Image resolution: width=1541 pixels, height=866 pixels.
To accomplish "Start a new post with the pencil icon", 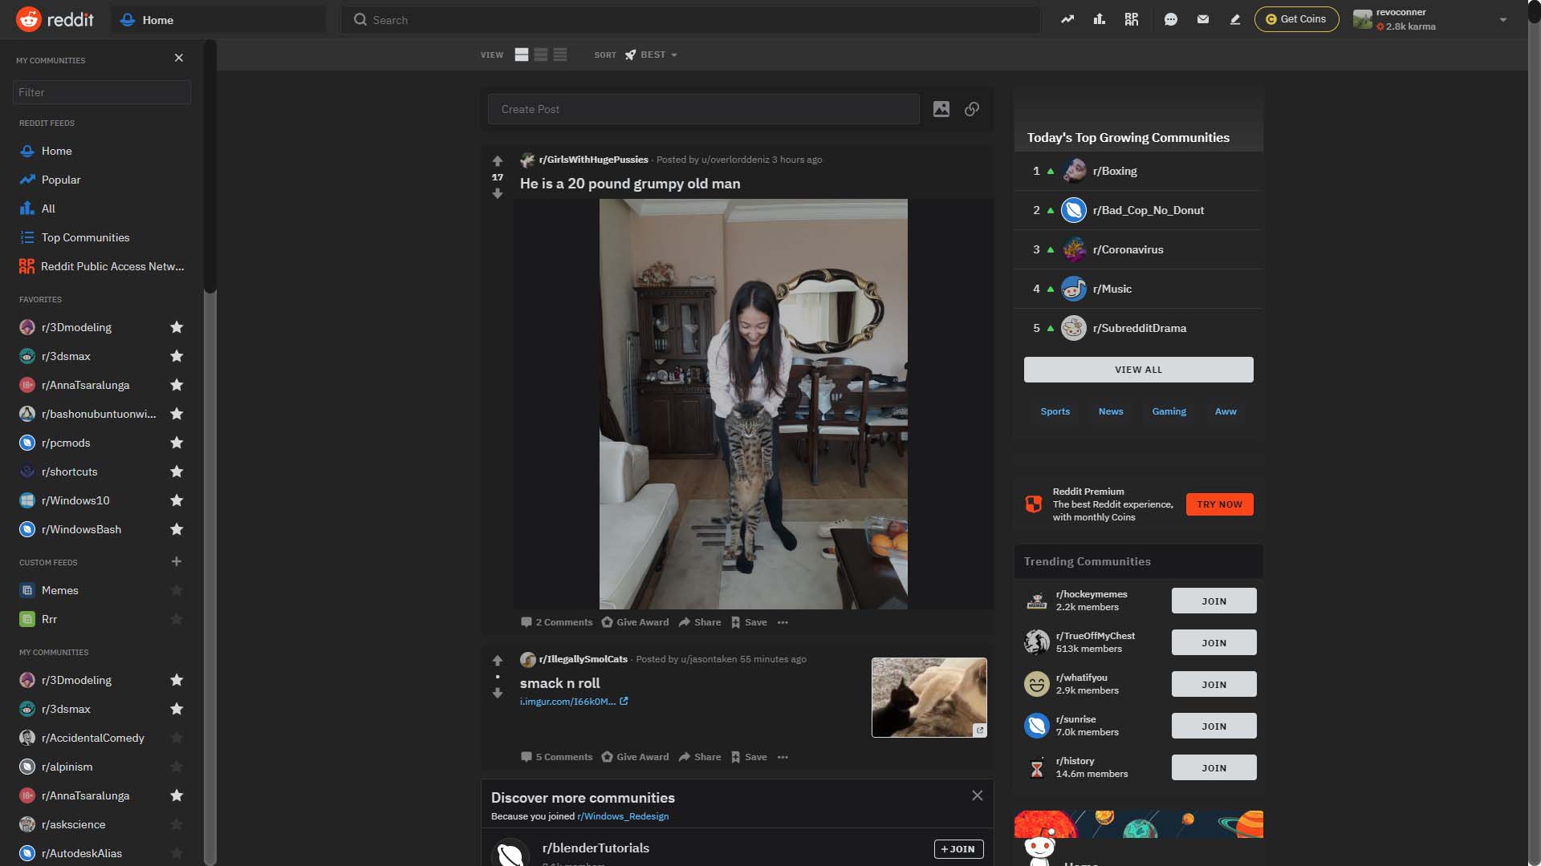I will 1235,19.
